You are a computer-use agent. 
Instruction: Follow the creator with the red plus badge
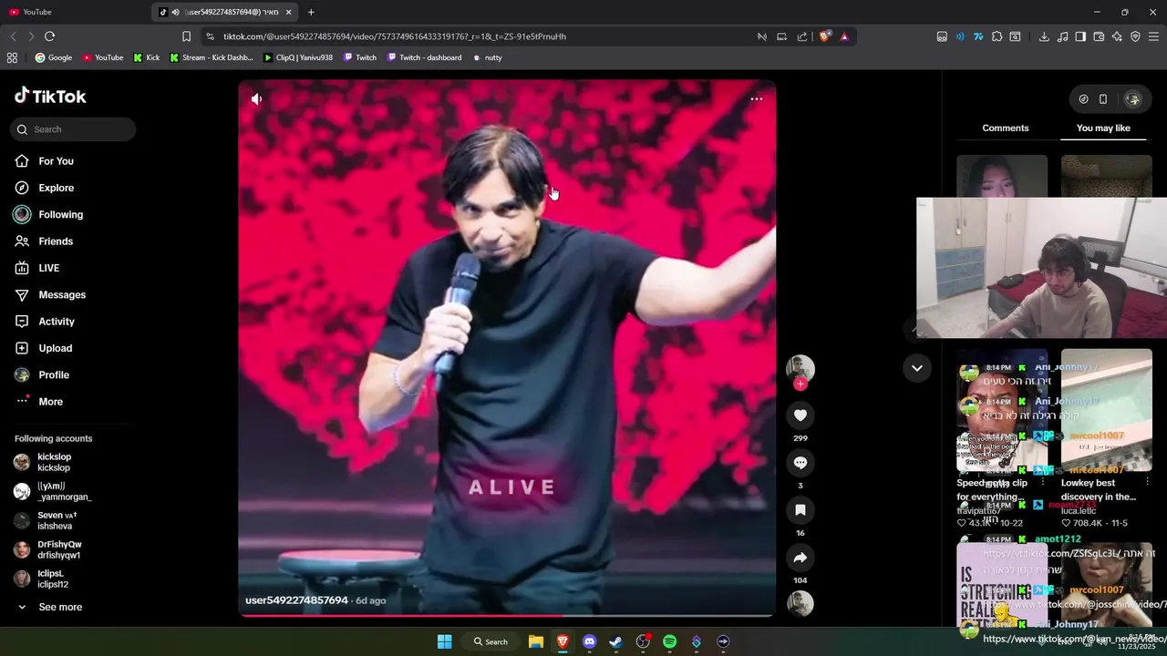(800, 384)
